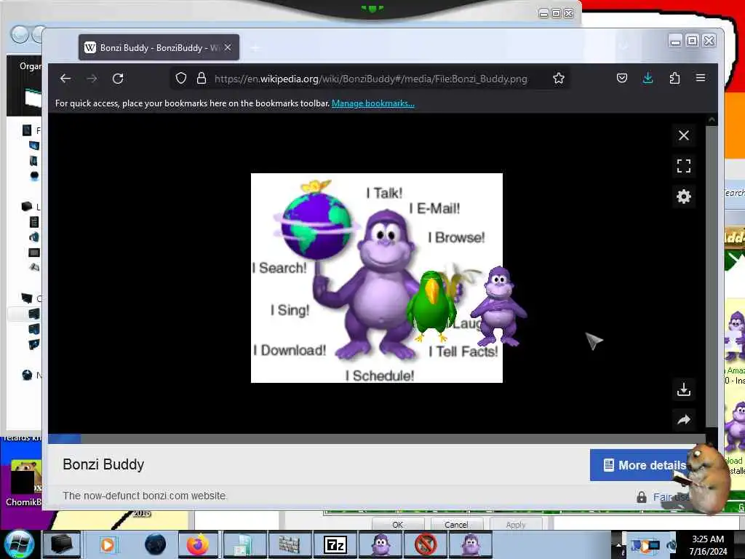Open Organize menu in Explorer window
This screenshot has width=745, height=559.
[31, 66]
